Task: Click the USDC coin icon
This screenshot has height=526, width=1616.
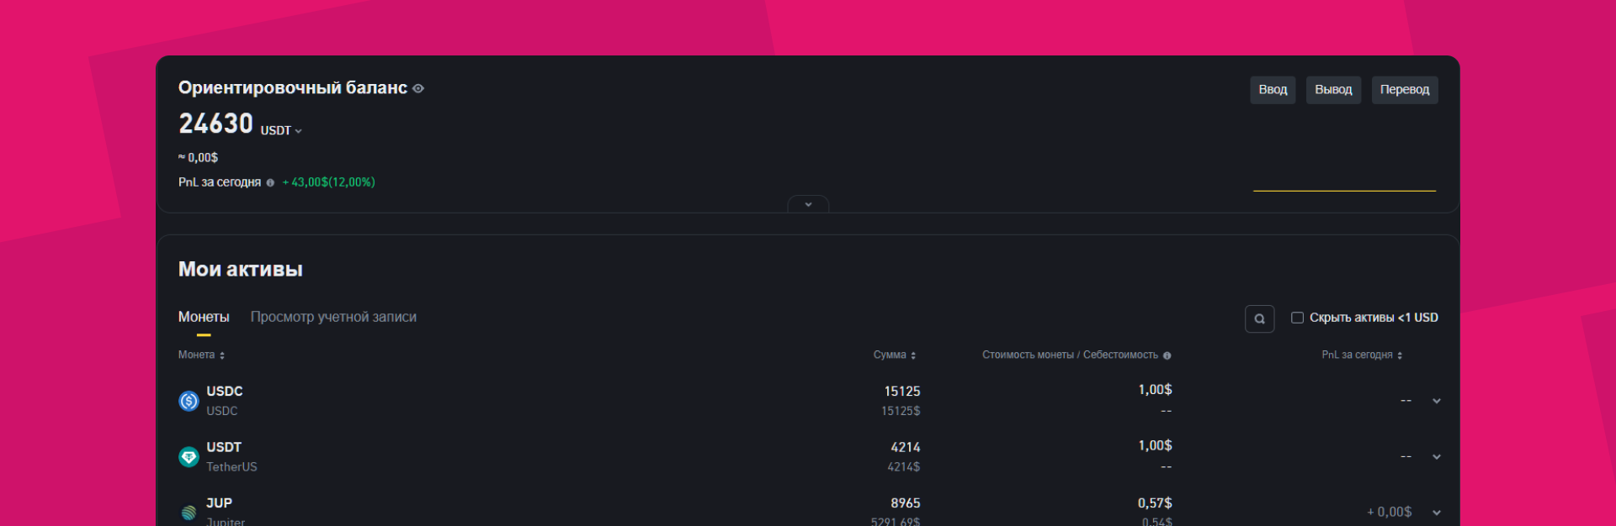Action: (189, 401)
